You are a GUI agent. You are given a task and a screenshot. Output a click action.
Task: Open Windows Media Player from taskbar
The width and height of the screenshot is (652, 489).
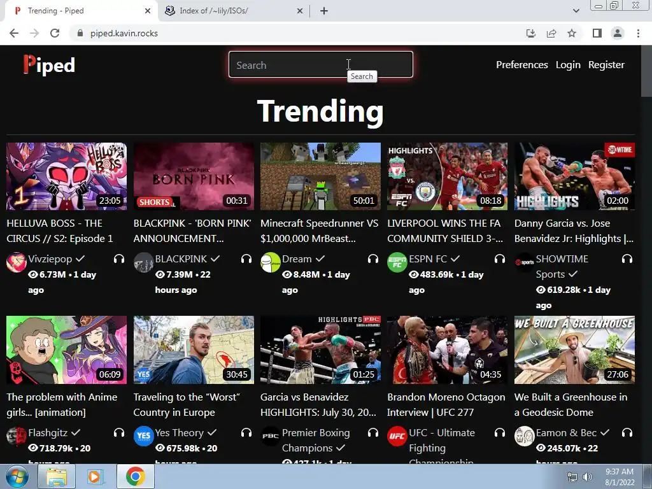tap(96, 476)
